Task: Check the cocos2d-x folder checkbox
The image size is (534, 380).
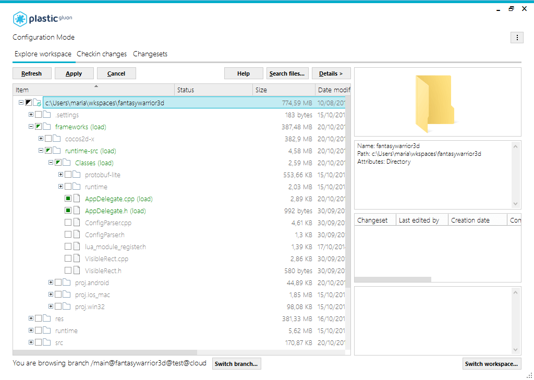Action: 48,139
